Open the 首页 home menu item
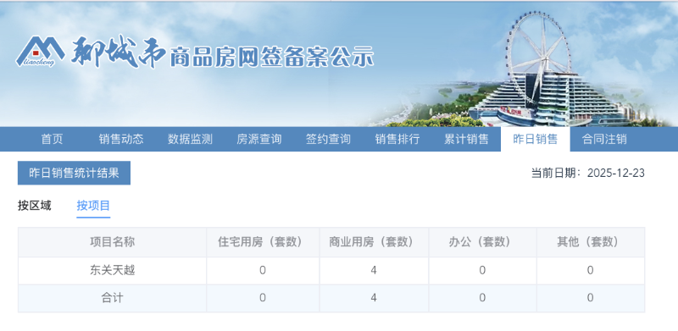 point(52,139)
